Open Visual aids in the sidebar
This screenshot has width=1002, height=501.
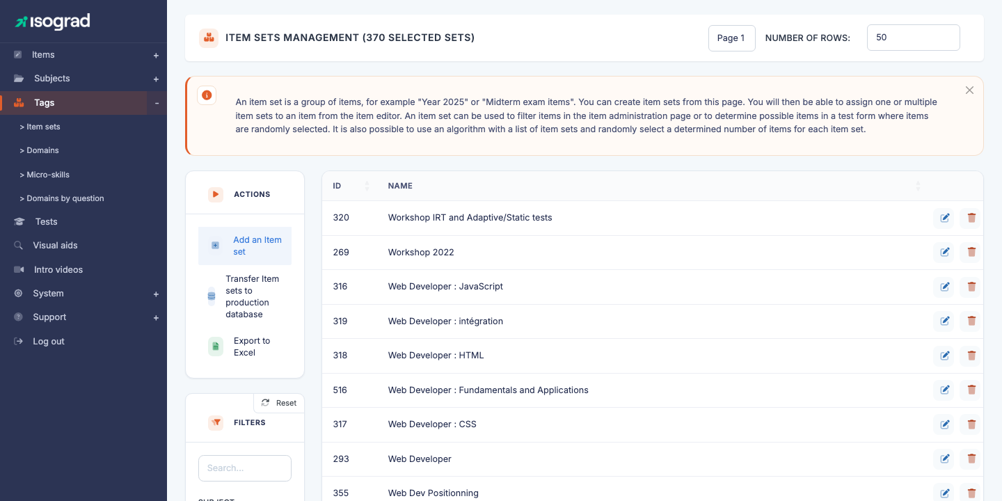point(55,246)
